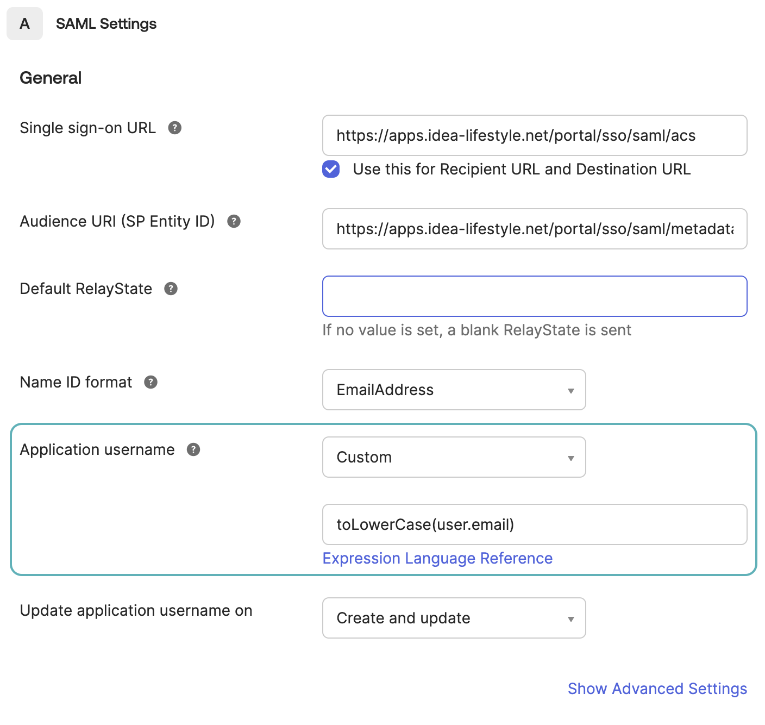The width and height of the screenshot is (765, 725).
Task: Click the help icon beside Name ID format
Action: pos(151,382)
